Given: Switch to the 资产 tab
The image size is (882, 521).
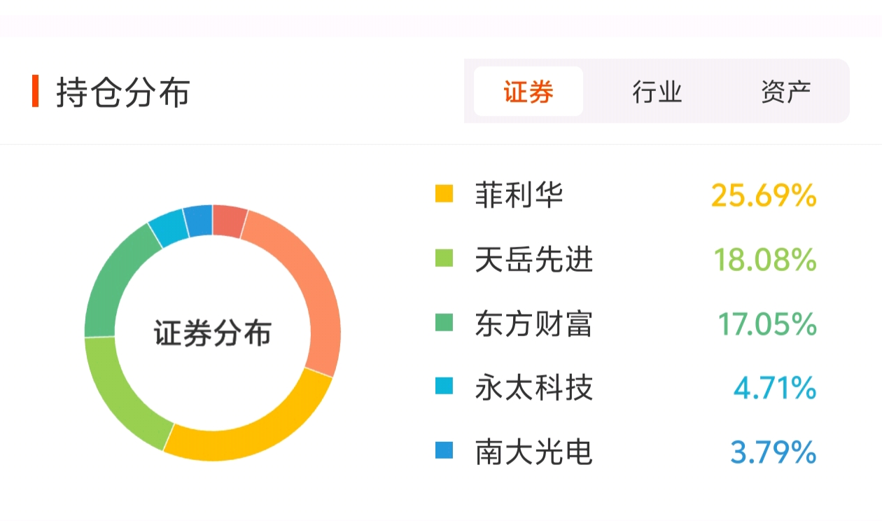Looking at the screenshot, I should [786, 92].
